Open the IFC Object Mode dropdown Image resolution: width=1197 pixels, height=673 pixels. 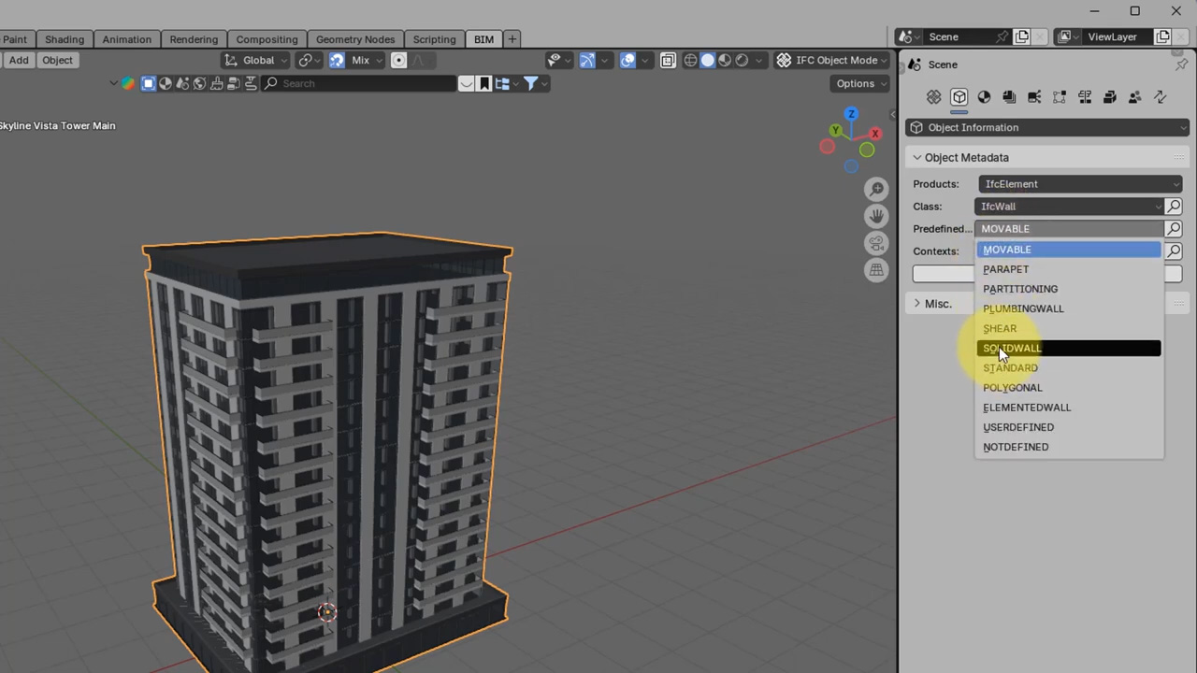click(x=832, y=61)
